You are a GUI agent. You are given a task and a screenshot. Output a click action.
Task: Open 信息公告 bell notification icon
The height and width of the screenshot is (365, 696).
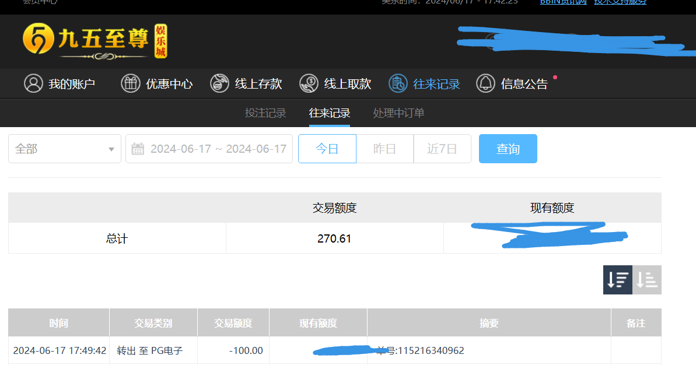point(485,83)
